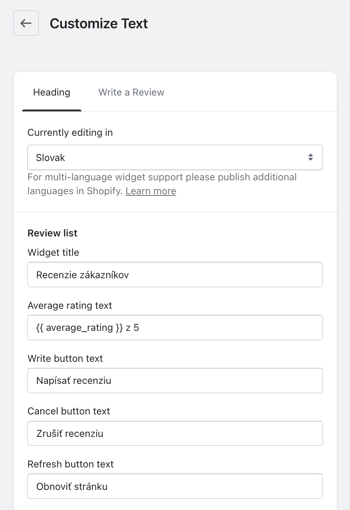This screenshot has width=350, height=510.
Task: Click the Widget title label
Action: (53, 253)
